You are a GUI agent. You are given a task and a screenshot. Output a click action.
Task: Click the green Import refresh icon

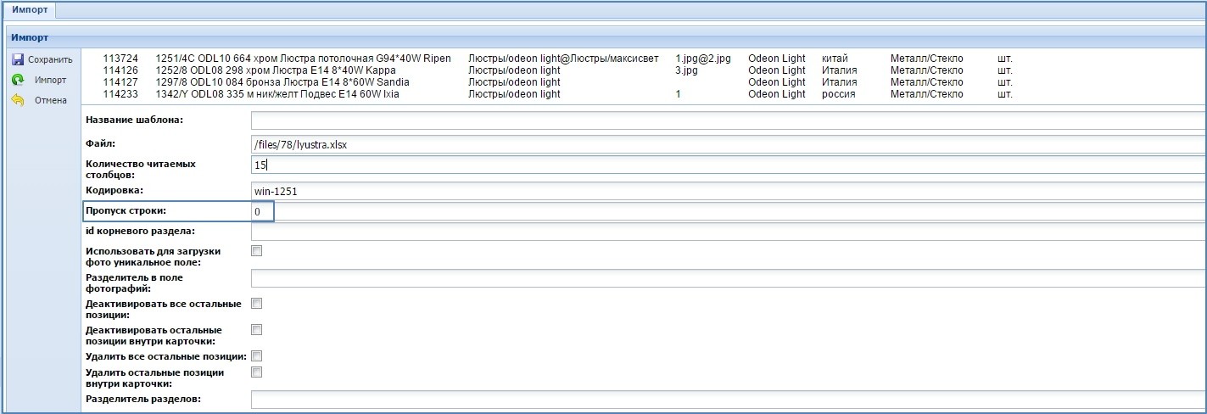click(18, 80)
